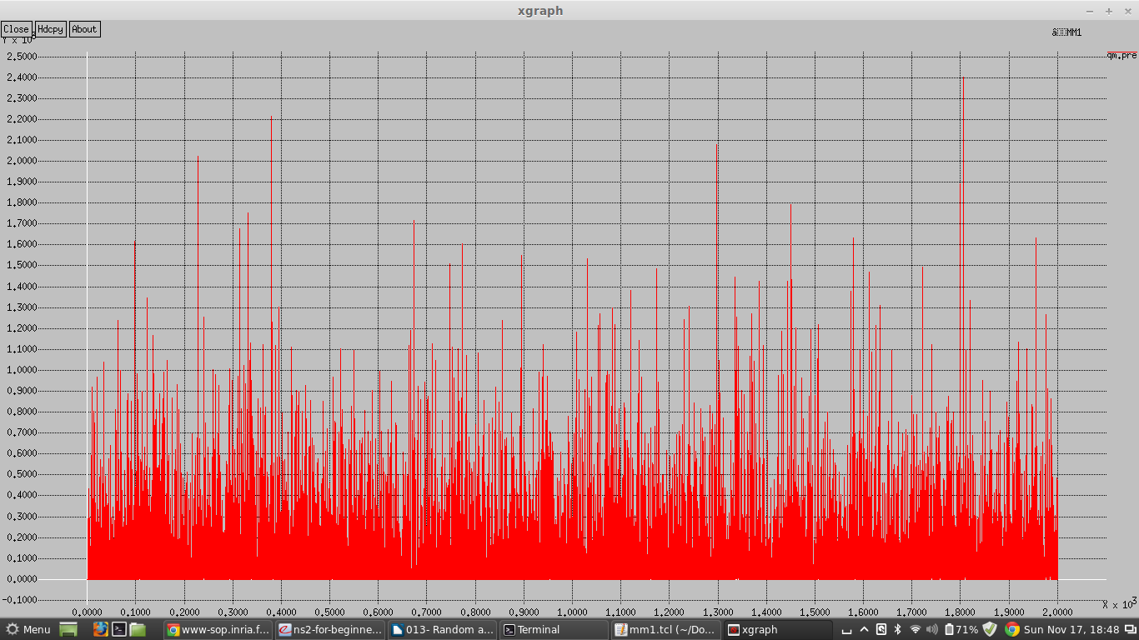
Task: Click the 1.0000 Y-axis label
Action: coord(21,370)
